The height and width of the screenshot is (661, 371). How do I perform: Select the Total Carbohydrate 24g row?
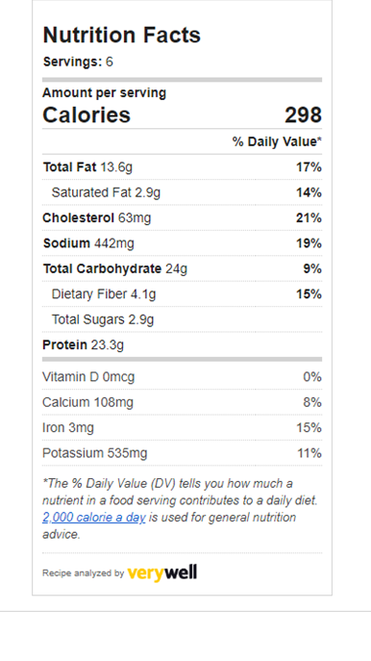pos(182,268)
